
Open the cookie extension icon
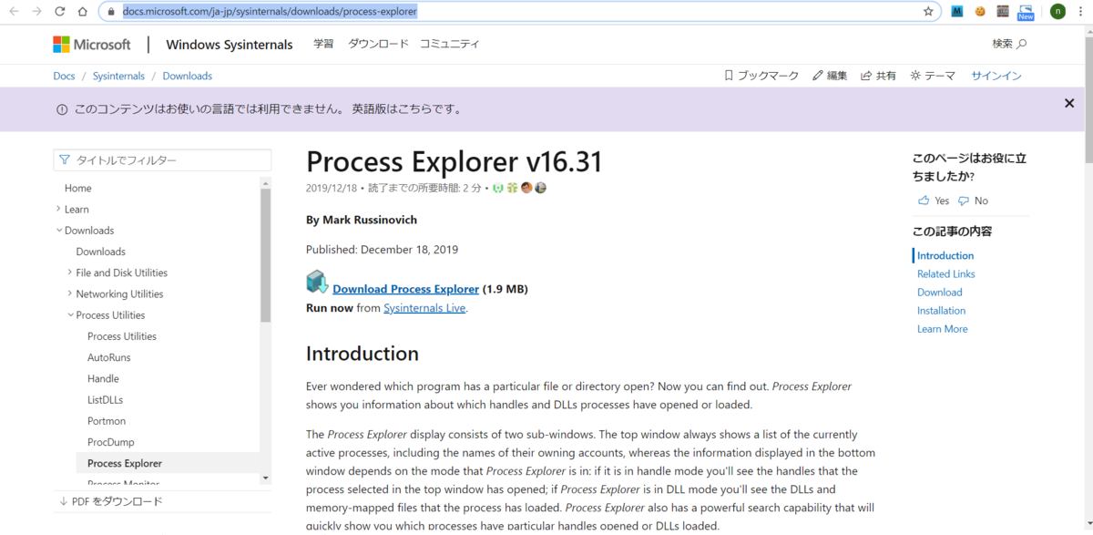(x=980, y=12)
